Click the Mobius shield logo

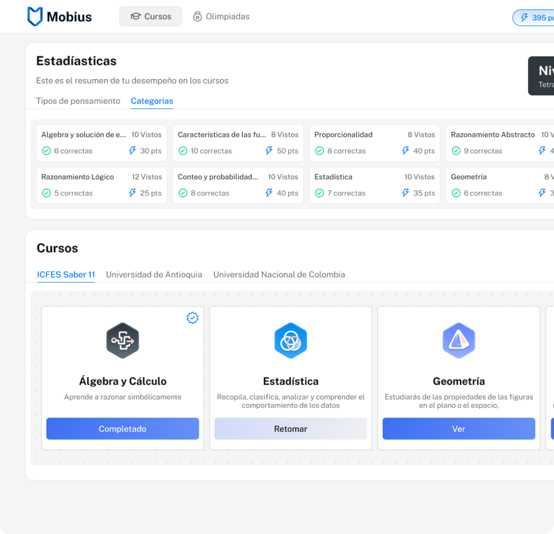coord(35,16)
